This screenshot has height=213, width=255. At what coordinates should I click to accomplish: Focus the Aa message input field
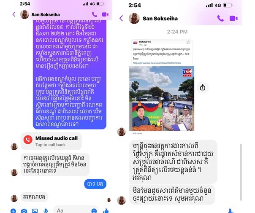coord(76,210)
